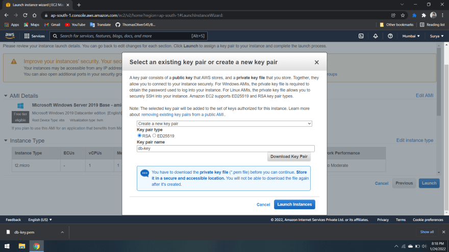Switch to the Launch instance wizard tab
Image resolution: width=449 pixels, height=252 pixels.
click(38, 5)
